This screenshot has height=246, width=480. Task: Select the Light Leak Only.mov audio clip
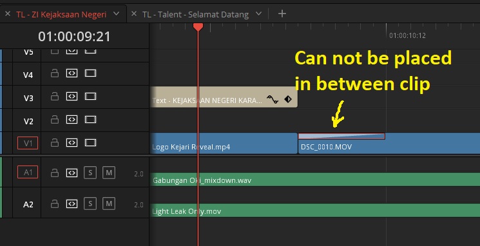click(x=315, y=211)
